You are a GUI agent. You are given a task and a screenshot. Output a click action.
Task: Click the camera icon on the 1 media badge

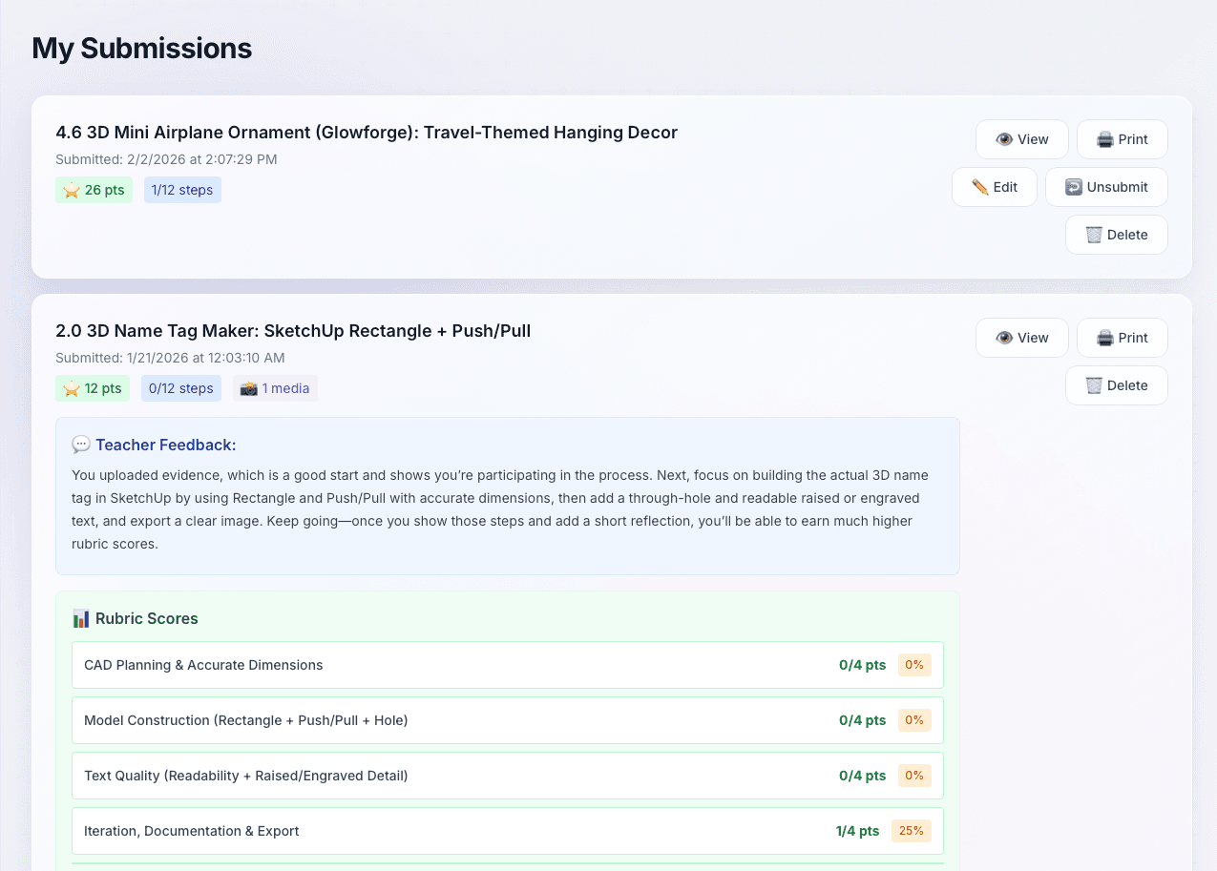click(247, 387)
